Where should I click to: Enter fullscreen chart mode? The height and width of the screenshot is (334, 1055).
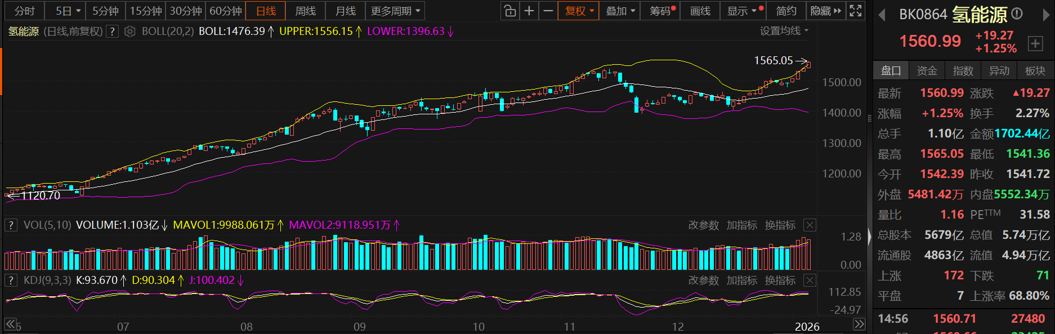[855, 11]
